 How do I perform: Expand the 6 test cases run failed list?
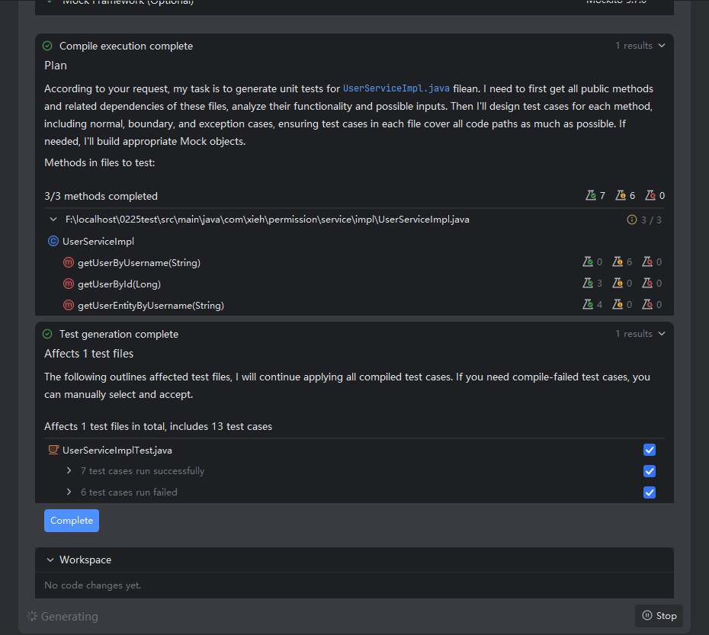(x=69, y=493)
